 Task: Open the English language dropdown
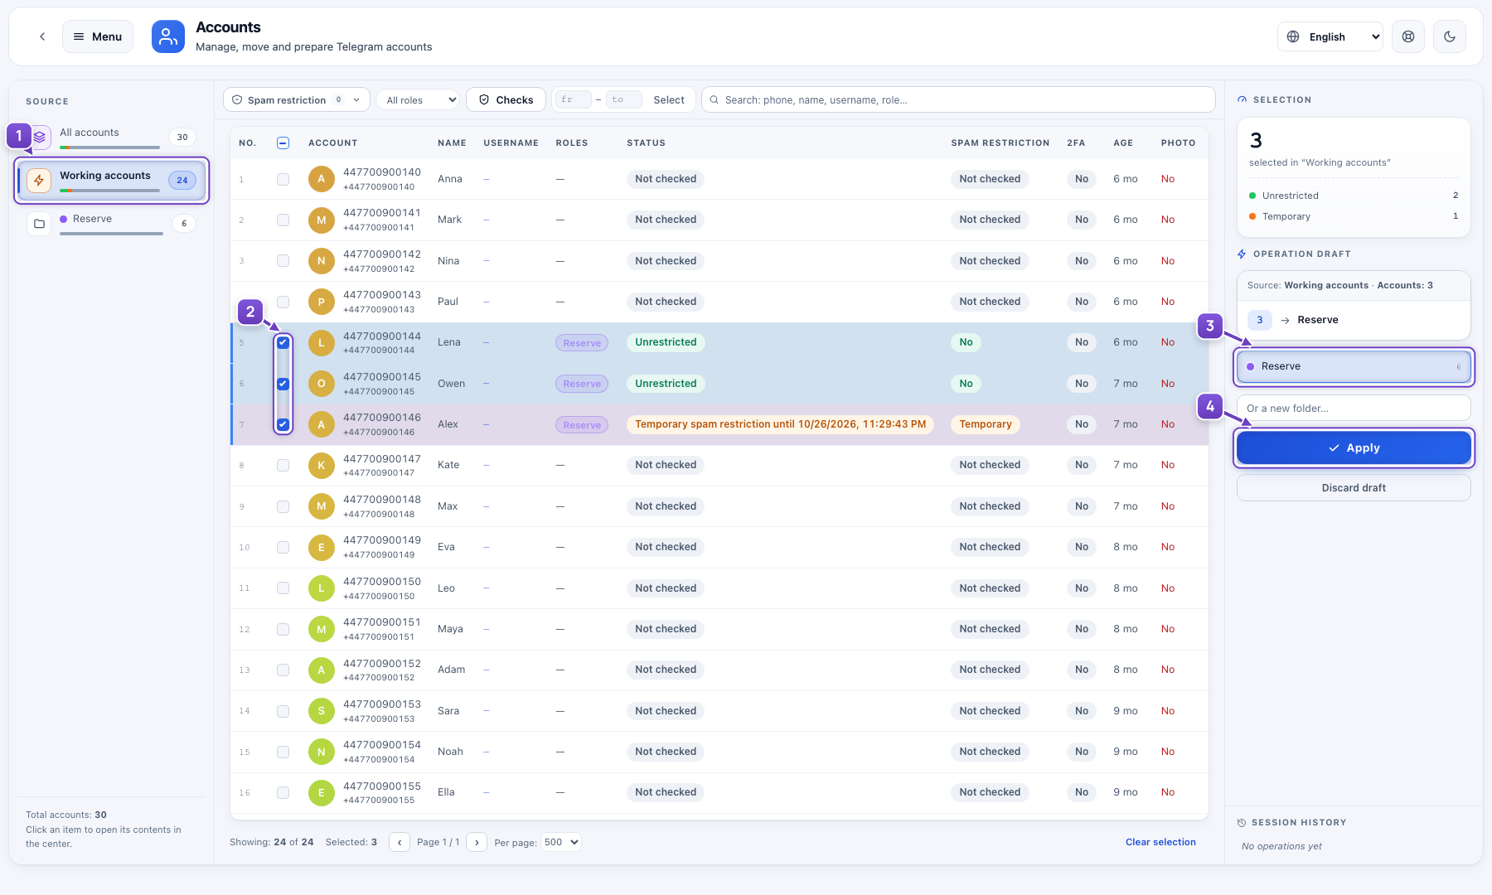tap(1330, 36)
